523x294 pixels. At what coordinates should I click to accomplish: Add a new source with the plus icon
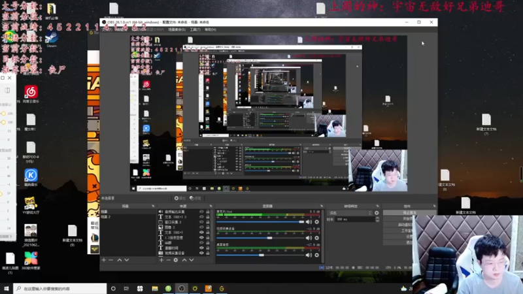[x=161, y=260]
